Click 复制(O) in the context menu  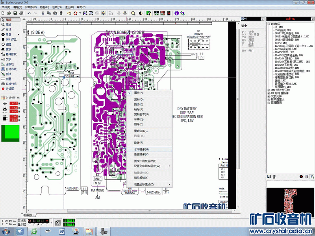(150, 100)
